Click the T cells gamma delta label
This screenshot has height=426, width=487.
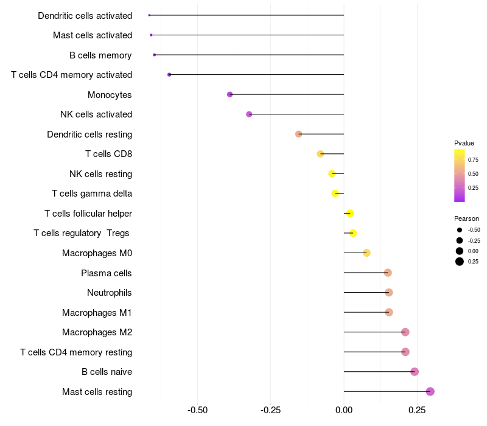[92, 194]
